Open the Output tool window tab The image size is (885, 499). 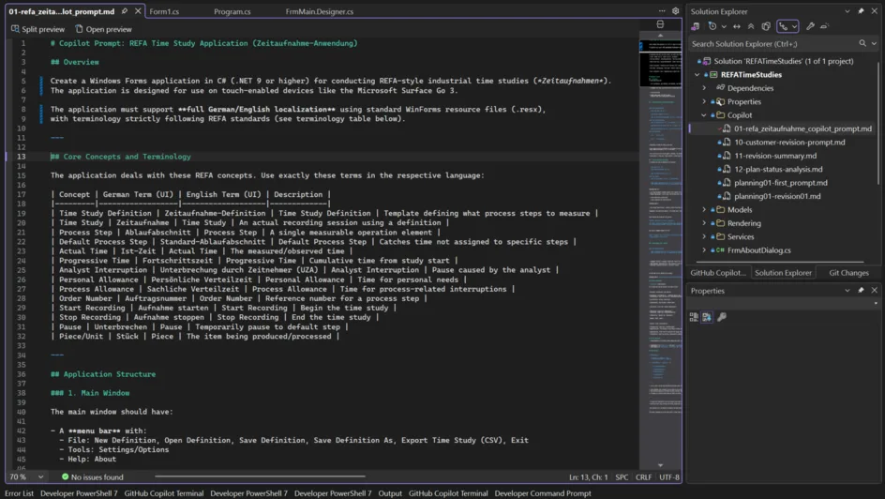390,493
